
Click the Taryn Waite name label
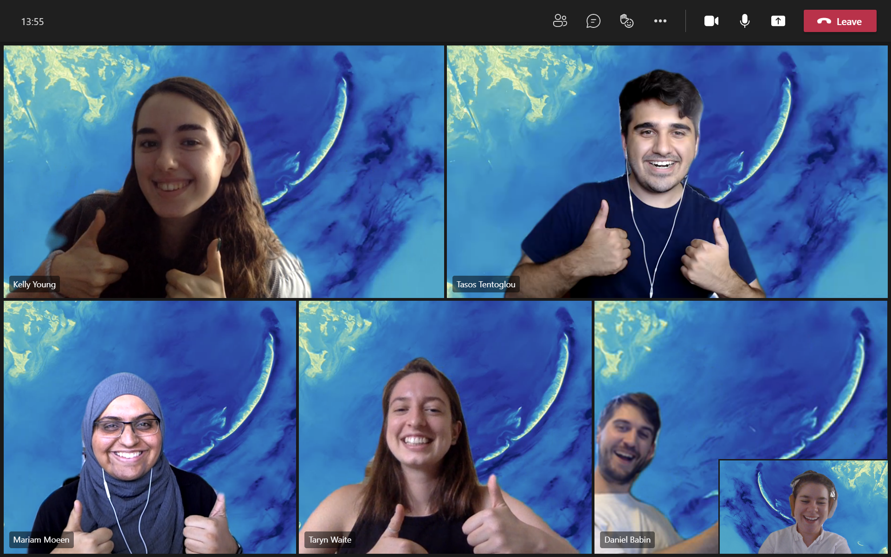[x=330, y=540]
